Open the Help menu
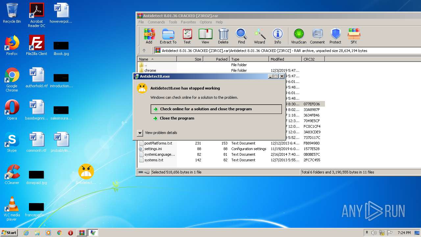The width and height of the screenshot is (421, 237). (219, 22)
